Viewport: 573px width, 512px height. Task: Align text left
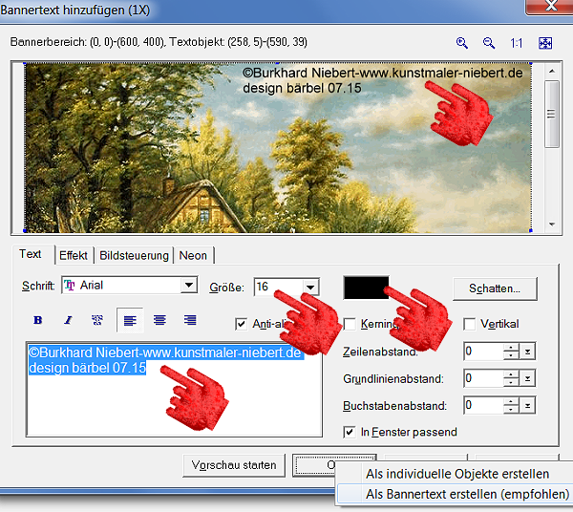[130, 320]
